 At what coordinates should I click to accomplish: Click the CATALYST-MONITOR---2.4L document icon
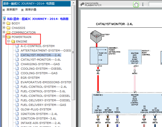[x=17, y=55]
